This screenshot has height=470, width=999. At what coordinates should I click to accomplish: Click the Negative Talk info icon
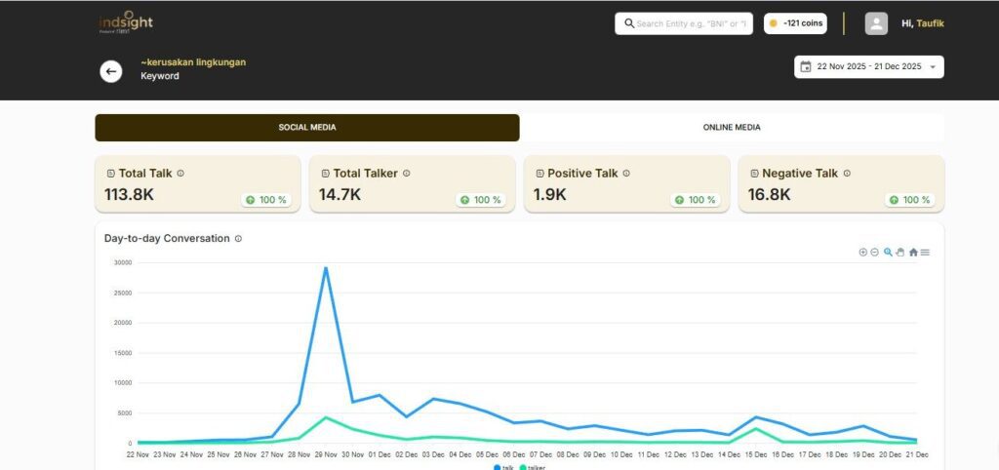[847, 174]
